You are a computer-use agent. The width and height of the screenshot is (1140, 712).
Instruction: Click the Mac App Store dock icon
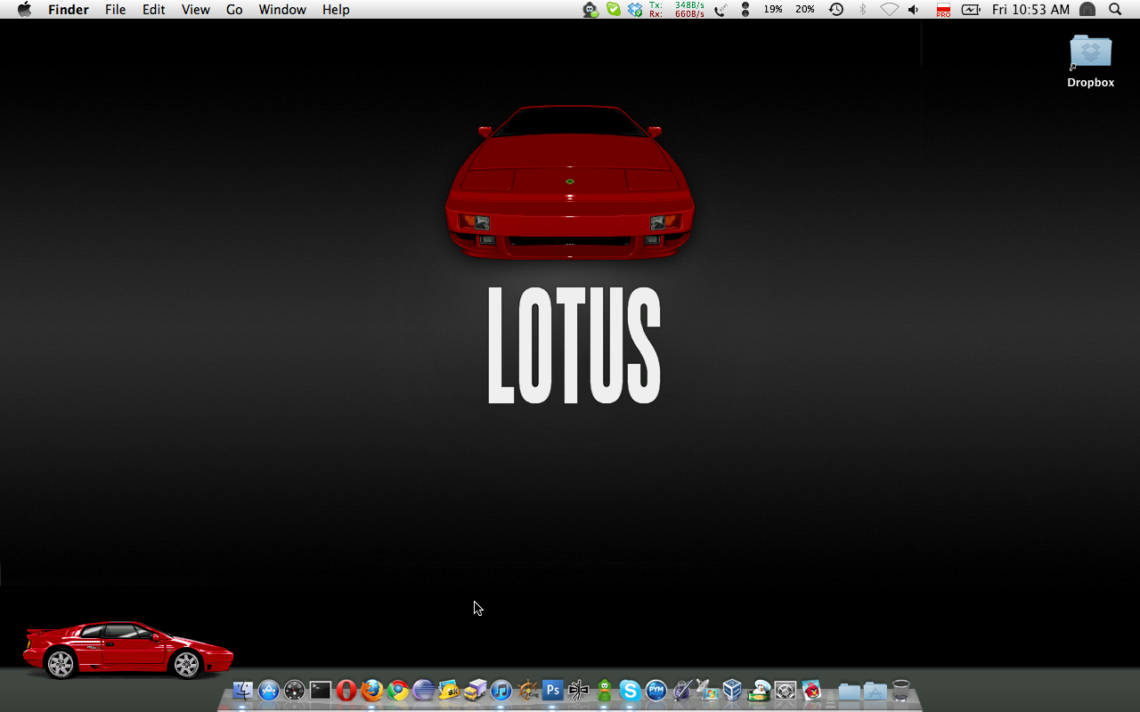[269, 691]
